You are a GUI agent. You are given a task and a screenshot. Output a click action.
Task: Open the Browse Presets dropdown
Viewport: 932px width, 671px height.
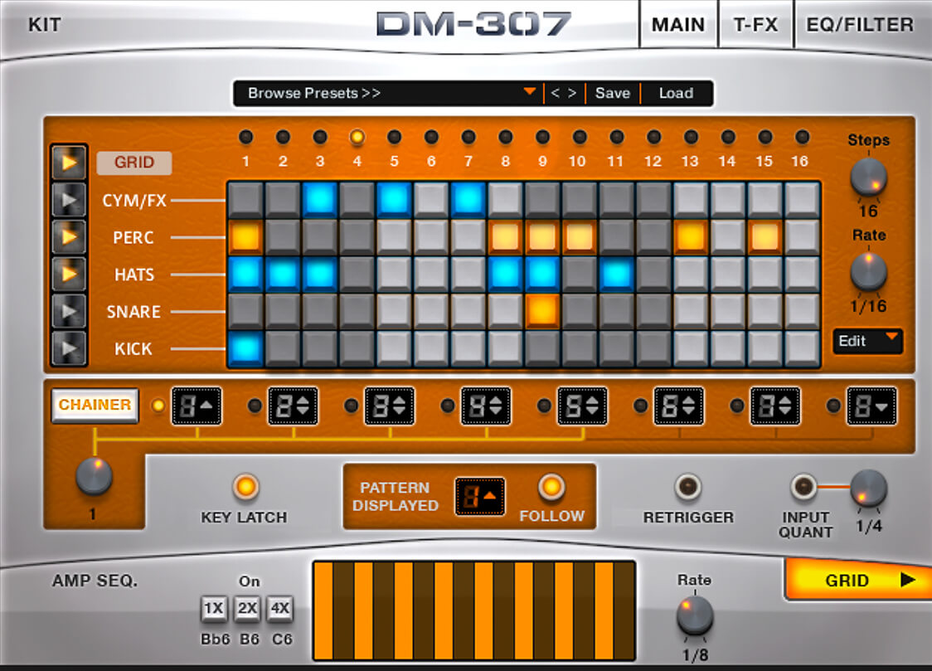(x=386, y=94)
